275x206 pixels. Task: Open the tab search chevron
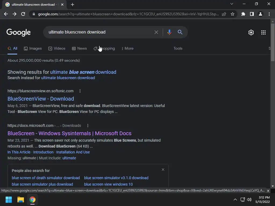[x=232, y=4]
